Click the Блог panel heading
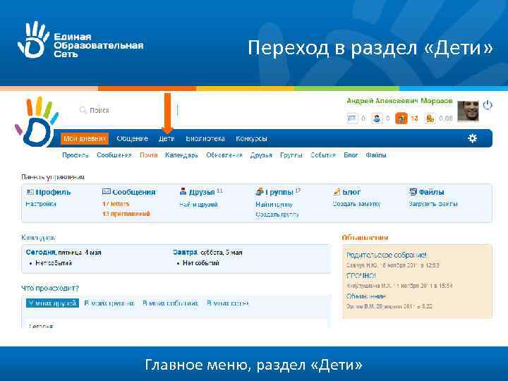Image resolution: width=508 pixels, height=381 pixels. click(351, 192)
